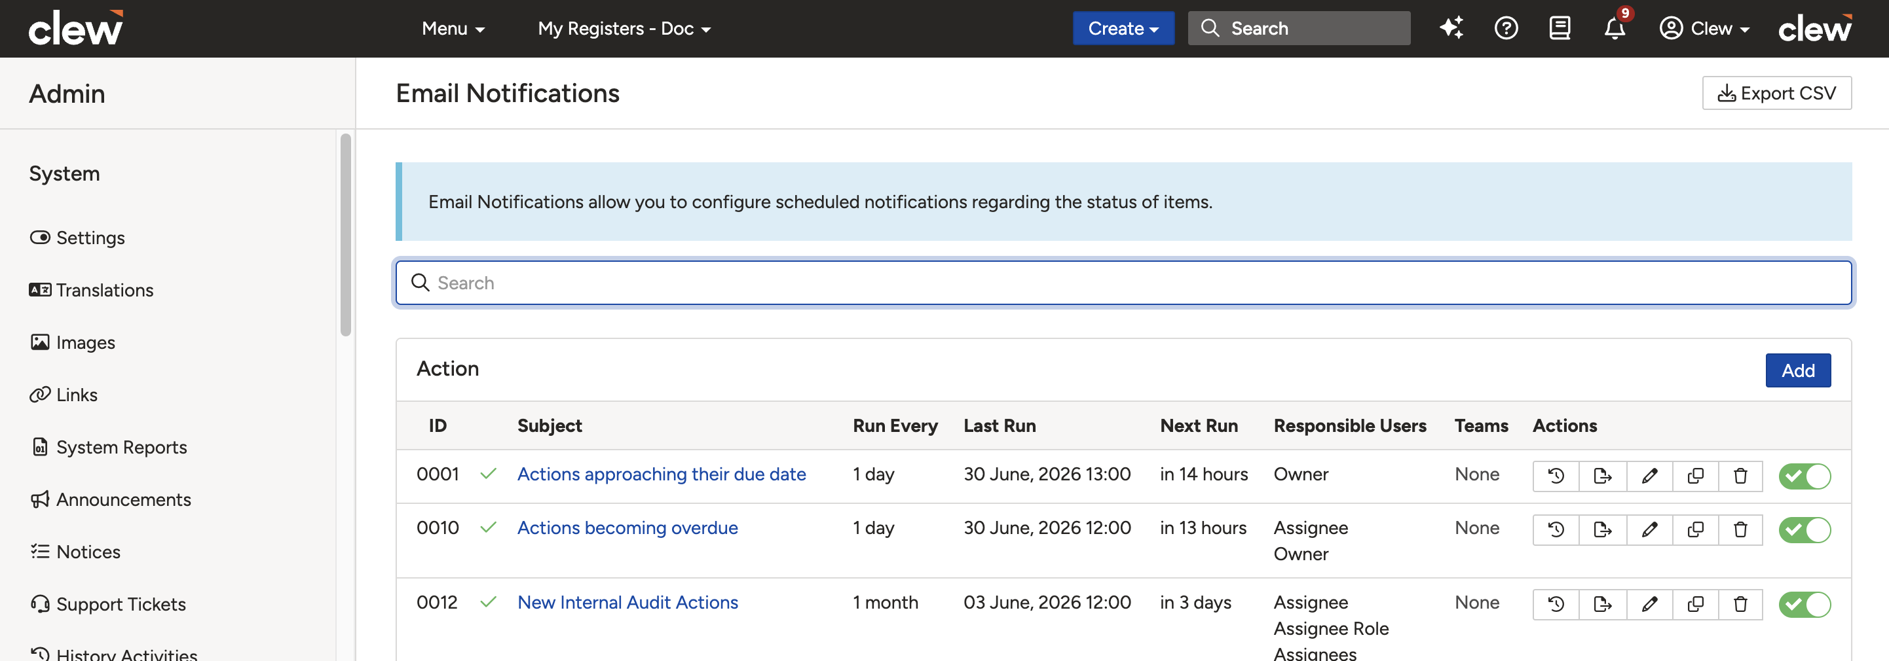Screen dimensions: 1889x661
Task: Focus the top navigation Search field
Action: point(1299,29)
